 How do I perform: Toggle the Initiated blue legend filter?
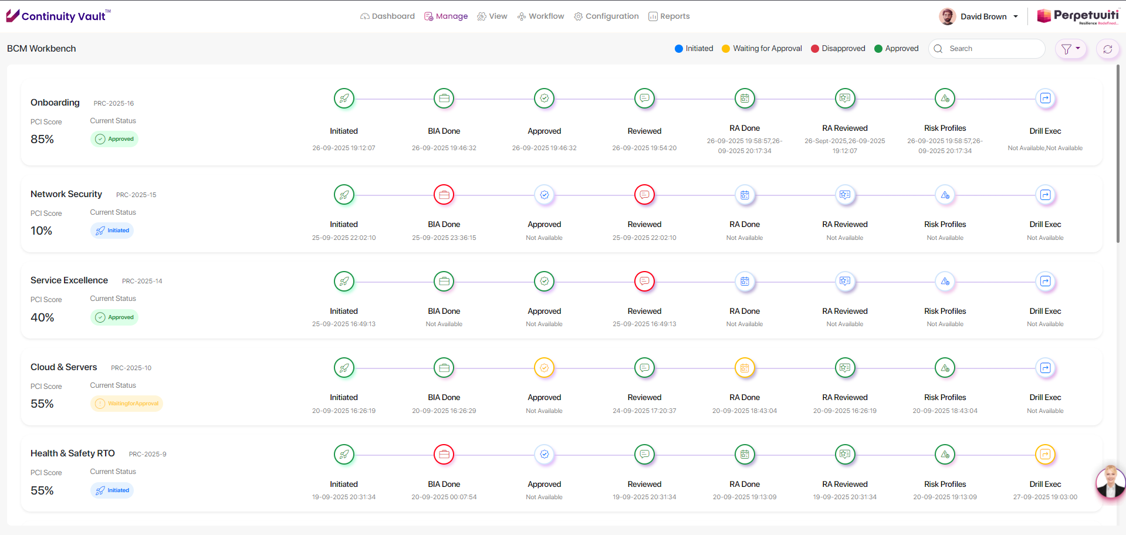tap(694, 49)
